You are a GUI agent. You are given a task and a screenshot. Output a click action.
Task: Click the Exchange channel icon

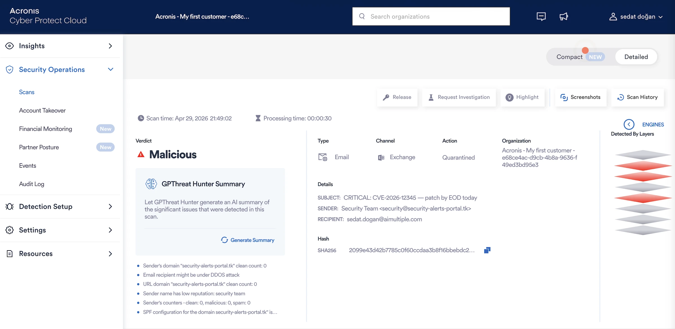pos(381,157)
